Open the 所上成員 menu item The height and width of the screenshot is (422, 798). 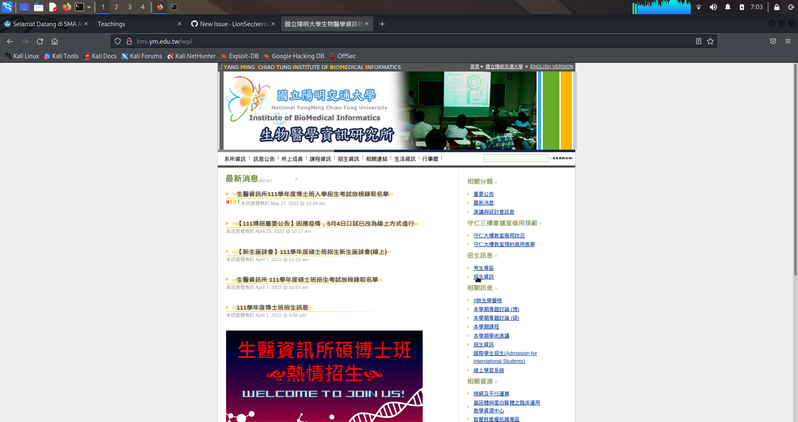[292, 159]
